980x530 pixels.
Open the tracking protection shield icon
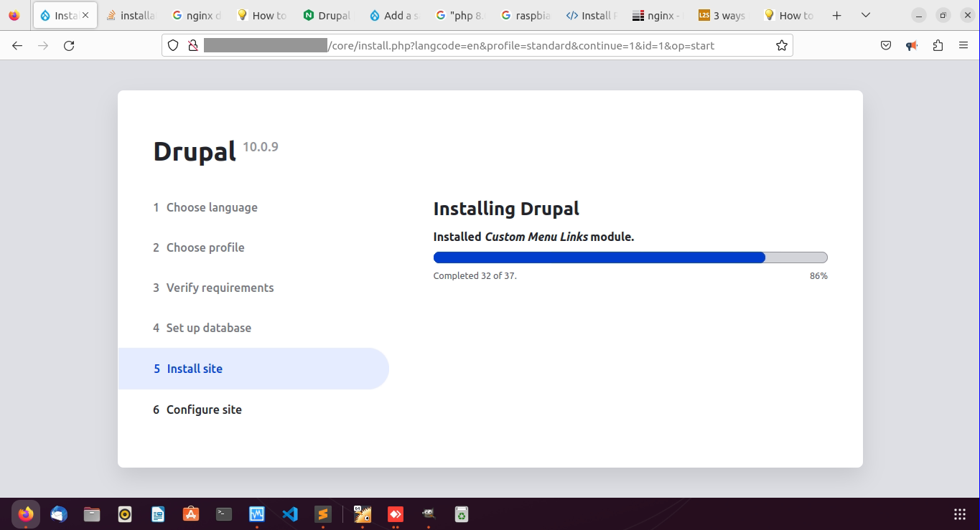[173, 45]
